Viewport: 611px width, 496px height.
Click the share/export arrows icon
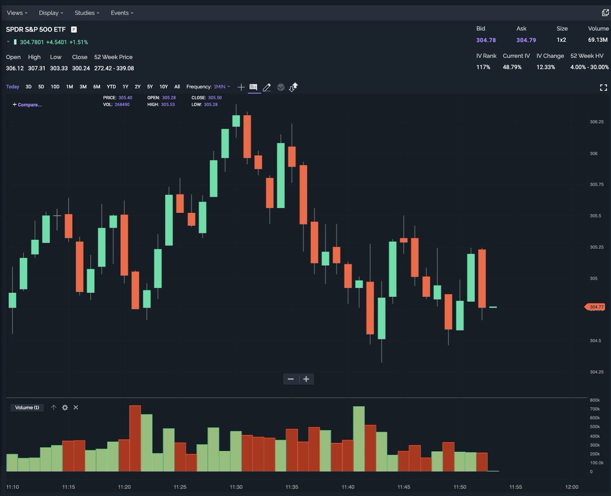pyautogui.click(x=293, y=87)
